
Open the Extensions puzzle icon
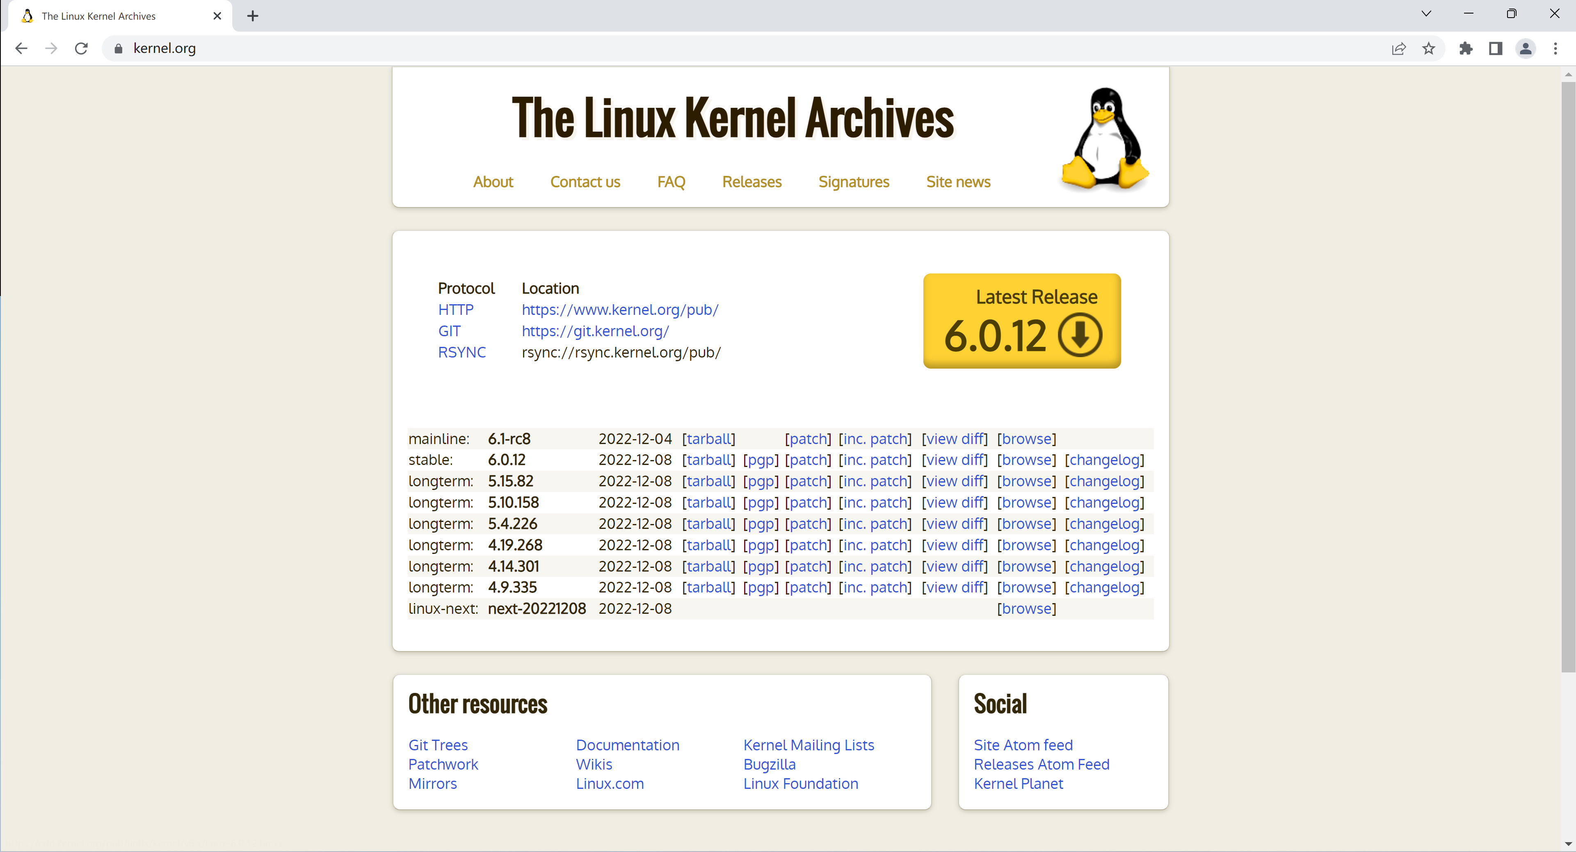point(1466,48)
